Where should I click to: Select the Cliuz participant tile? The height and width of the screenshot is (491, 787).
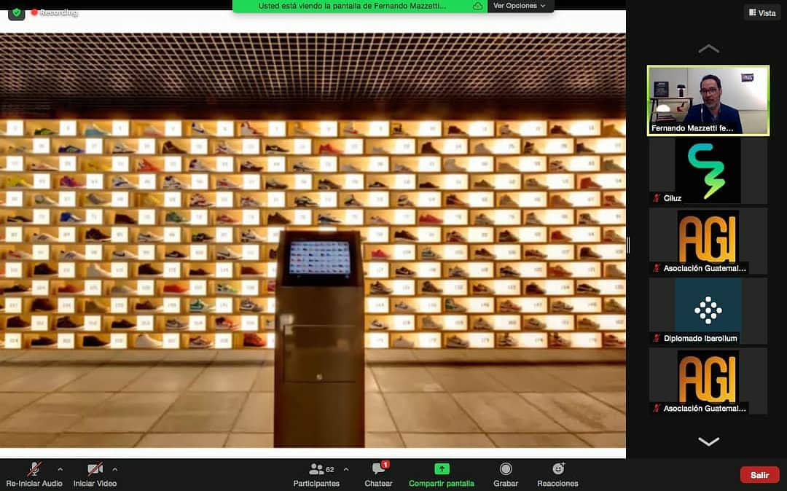pos(708,170)
